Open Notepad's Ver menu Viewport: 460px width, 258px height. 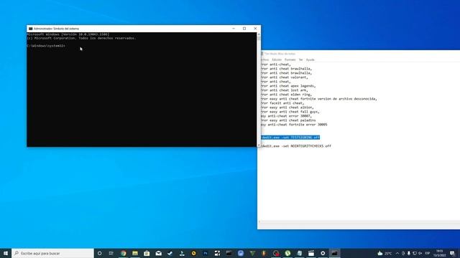click(x=300, y=59)
